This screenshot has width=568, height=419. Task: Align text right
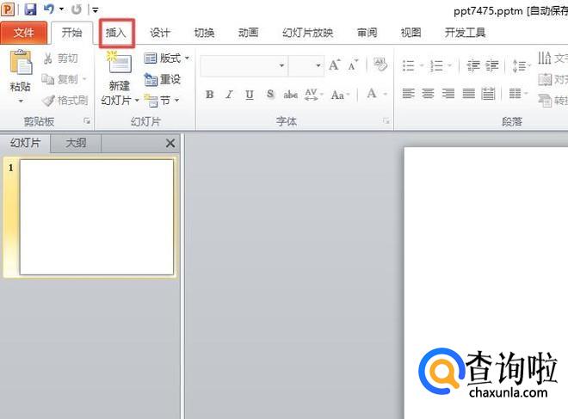pos(448,94)
